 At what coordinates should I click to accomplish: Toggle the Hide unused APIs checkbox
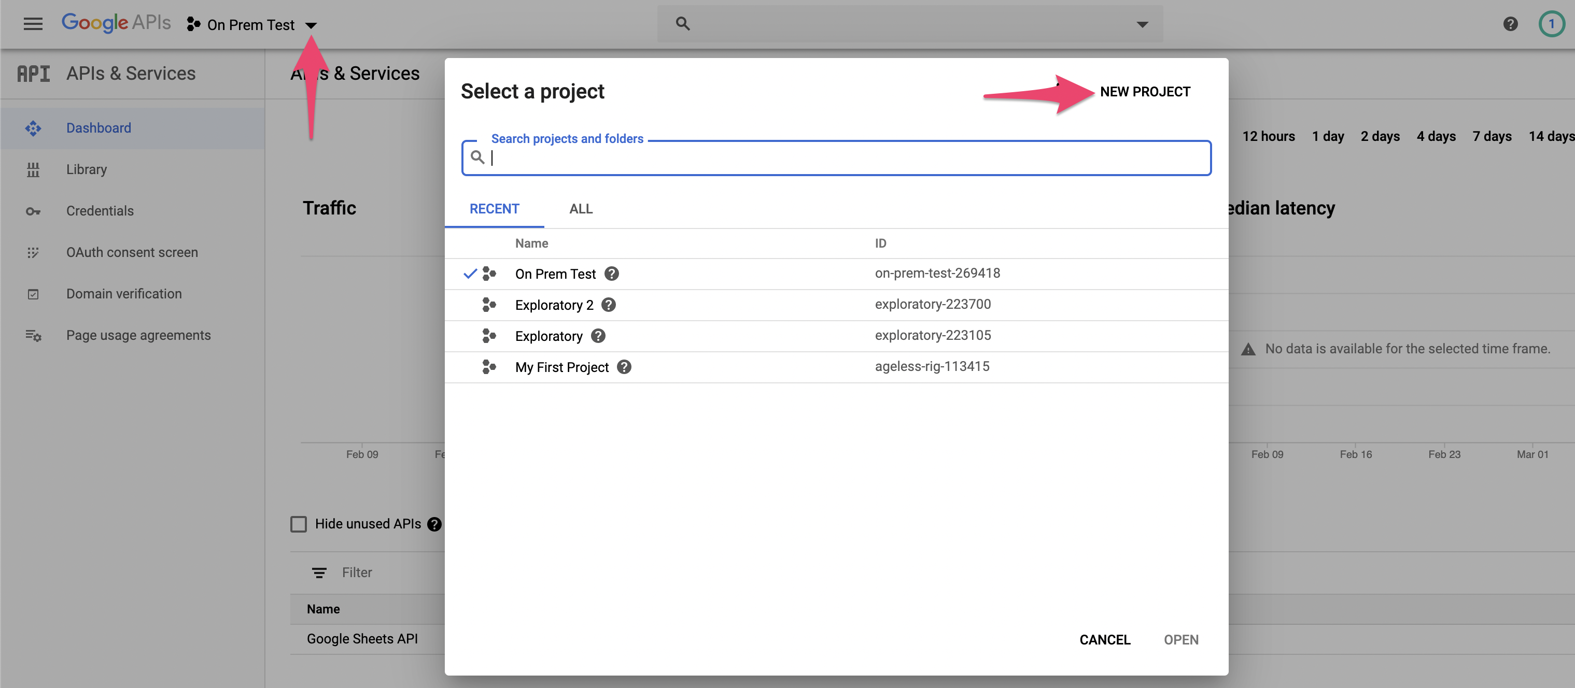pos(299,524)
